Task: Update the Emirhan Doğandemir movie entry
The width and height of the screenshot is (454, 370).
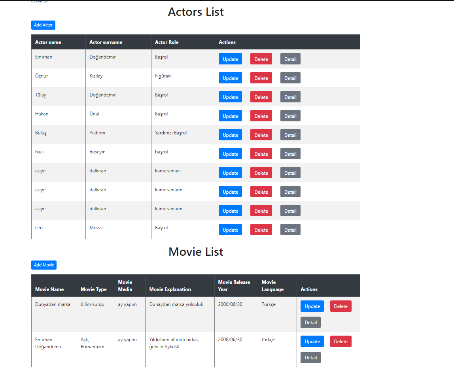Action: coord(312,341)
